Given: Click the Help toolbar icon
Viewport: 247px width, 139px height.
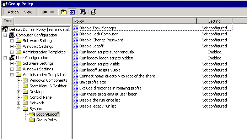Looking at the screenshot, I should 94,12.
